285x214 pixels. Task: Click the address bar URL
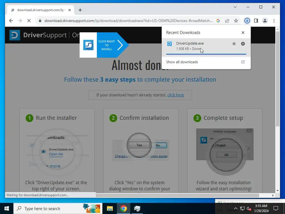coord(128,21)
